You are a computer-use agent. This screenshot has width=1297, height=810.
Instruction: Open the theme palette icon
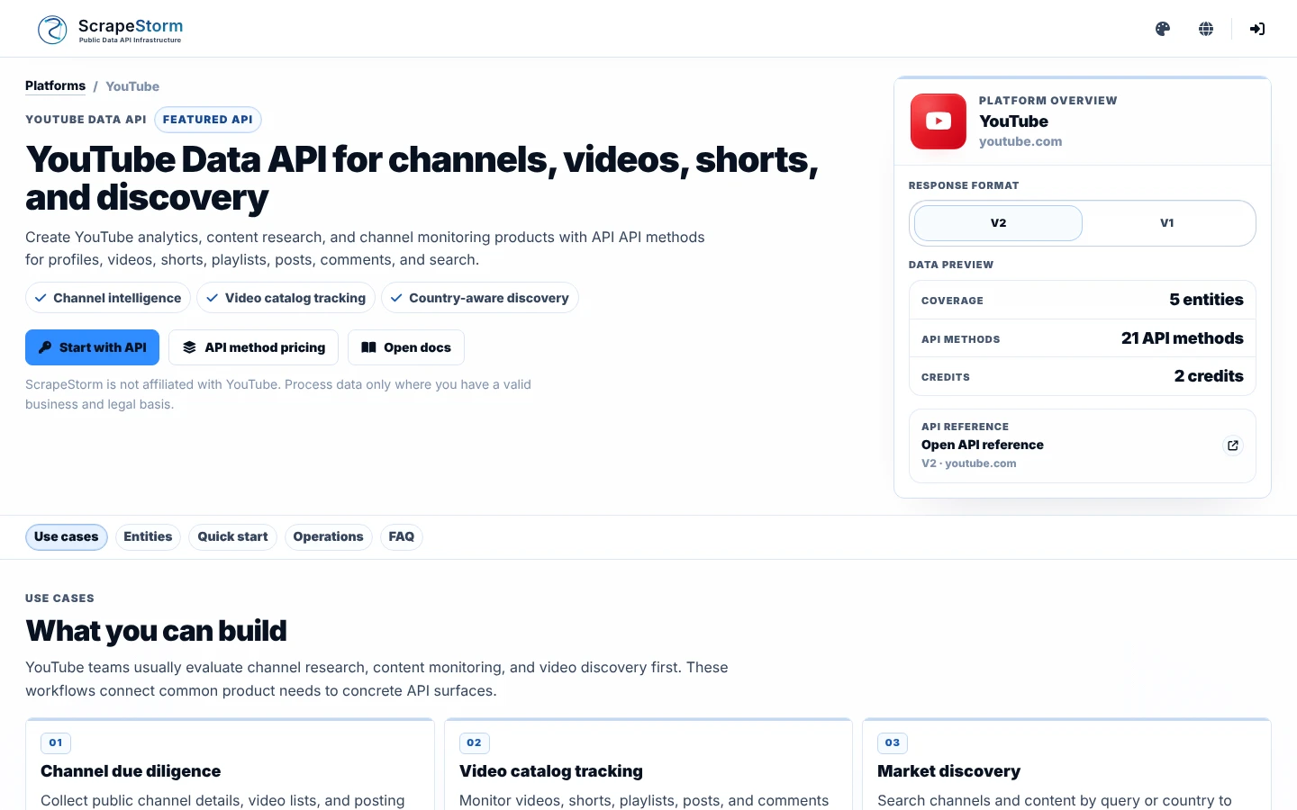pos(1163,29)
